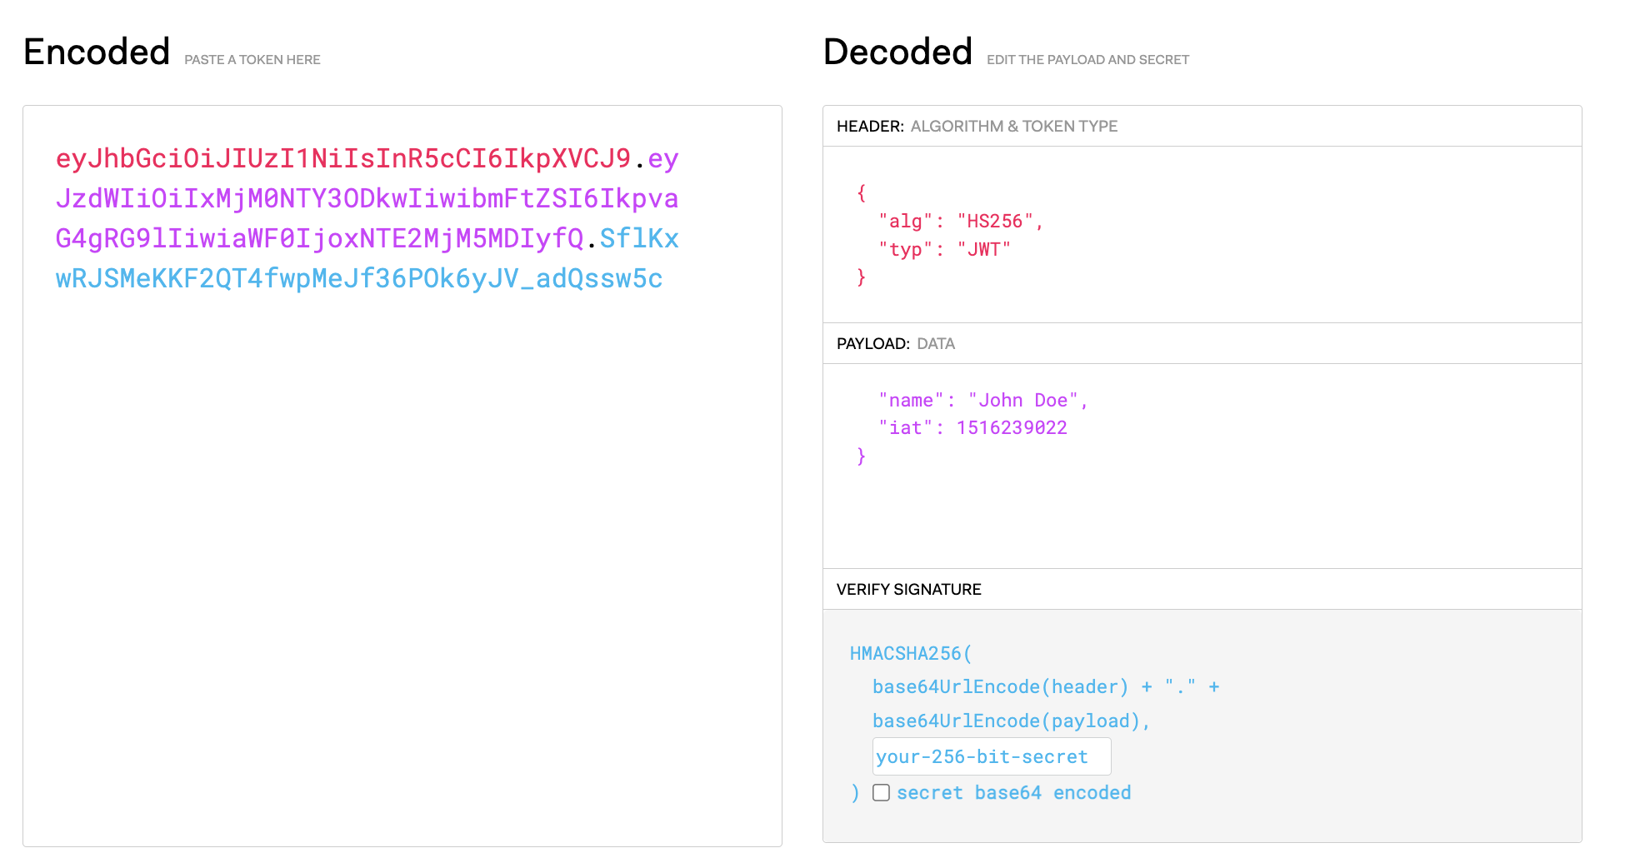Click the 'EDIT THE PAYLOAD AND SECRET' hint
Image resolution: width=1635 pixels, height=868 pixels.
(x=1087, y=60)
